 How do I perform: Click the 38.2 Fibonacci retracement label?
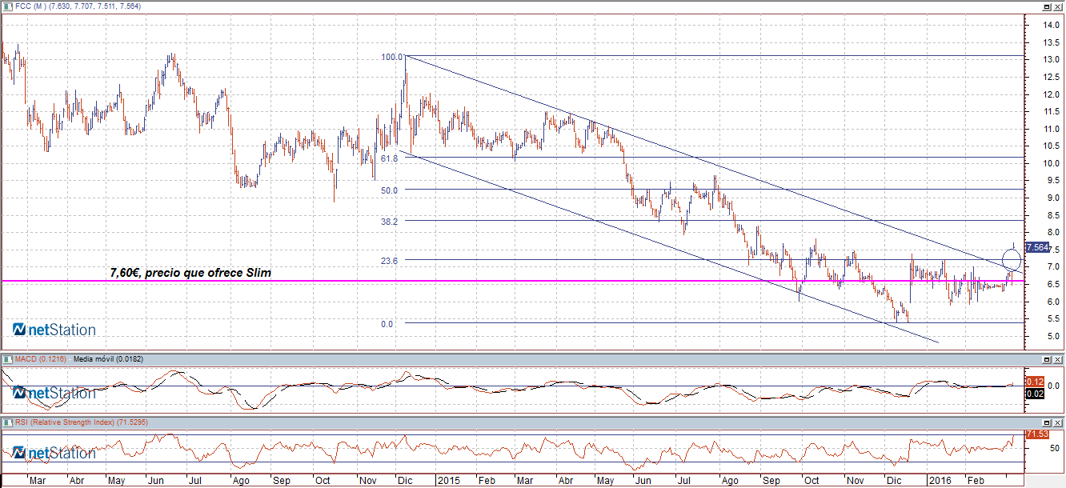pyautogui.click(x=390, y=221)
